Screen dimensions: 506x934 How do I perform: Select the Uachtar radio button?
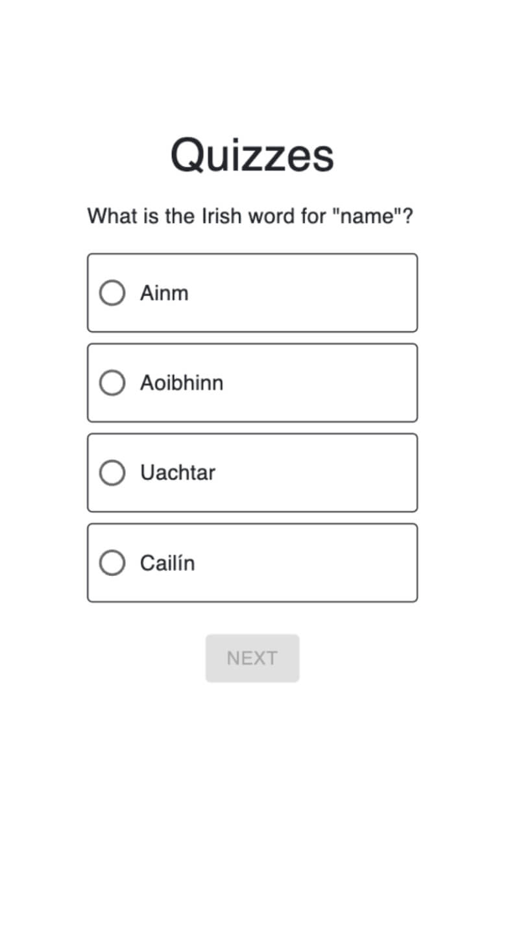tap(112, 472)
